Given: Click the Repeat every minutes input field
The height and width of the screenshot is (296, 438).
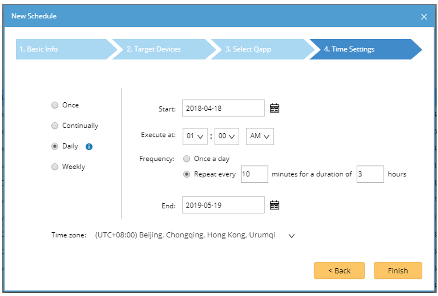Looking at the screenshot, I should tap(254, 174).
